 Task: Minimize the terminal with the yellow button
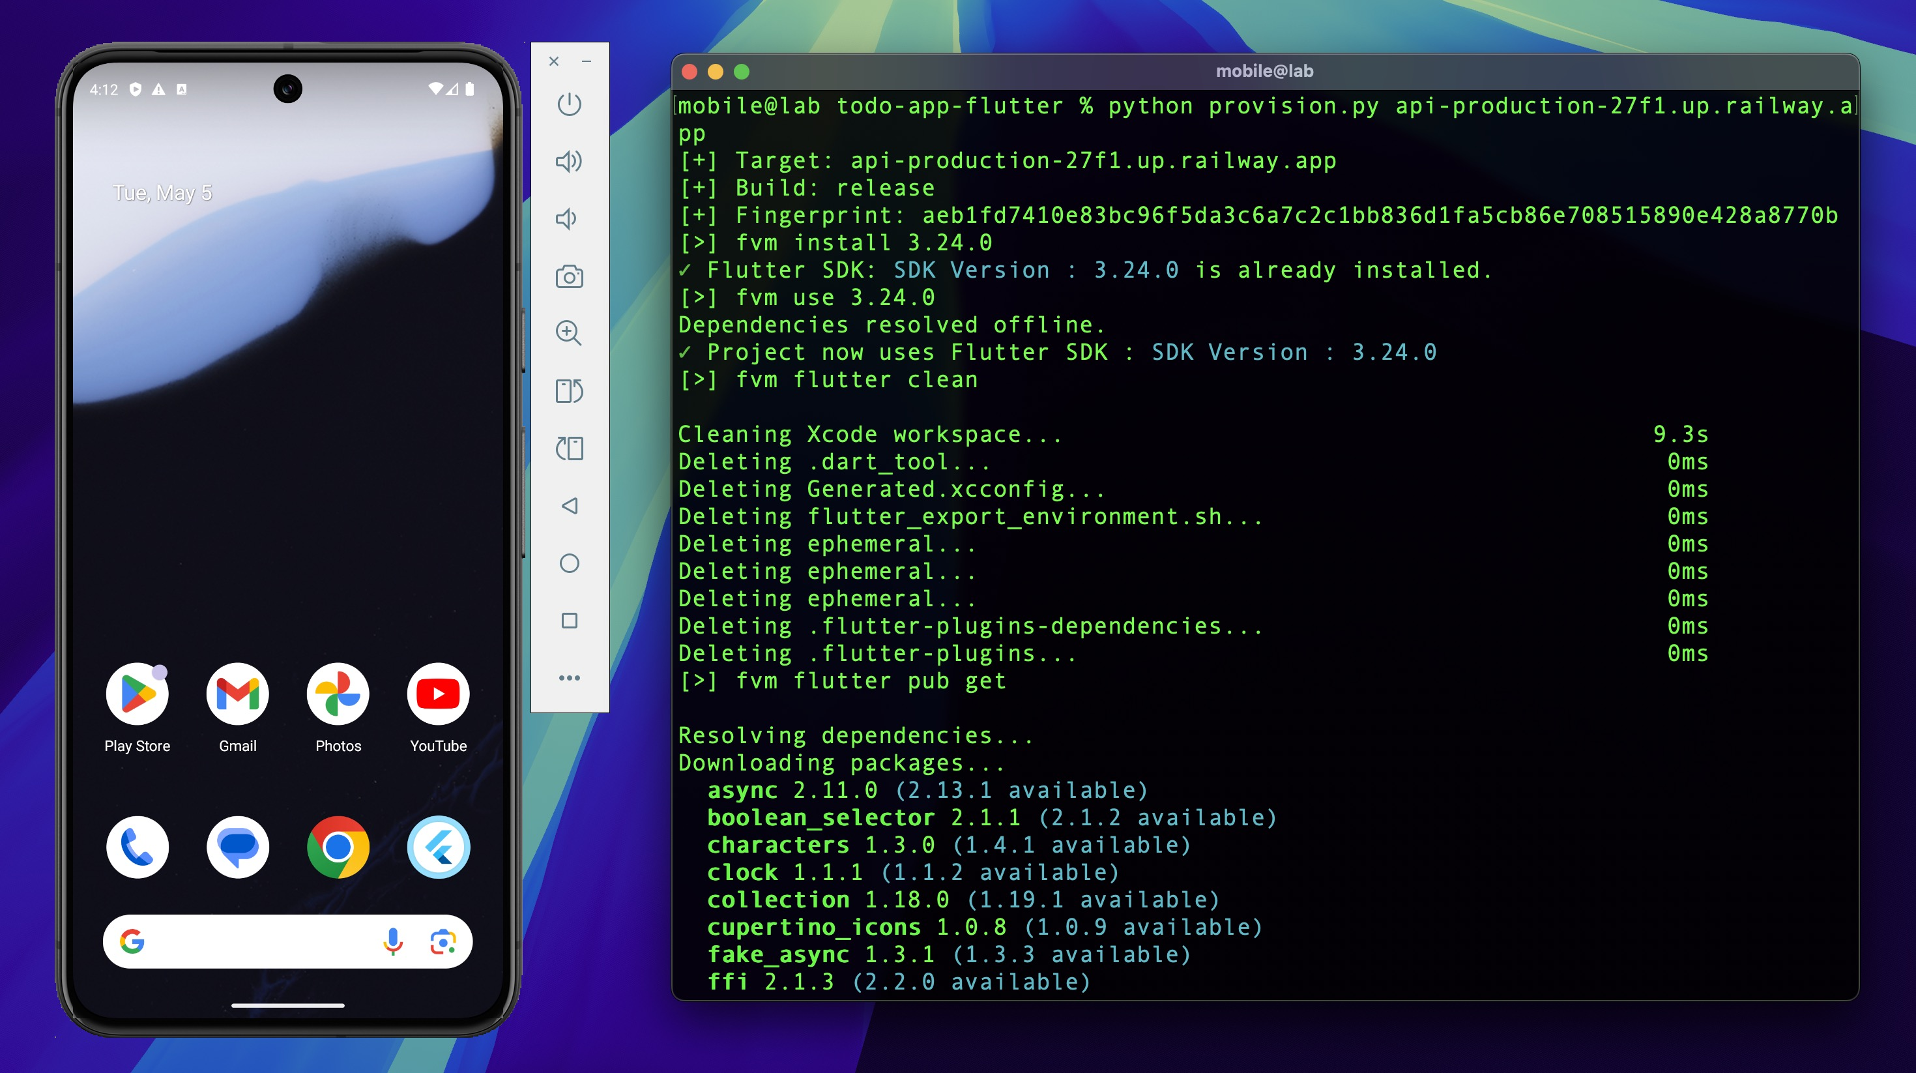[x=716, y=72]
